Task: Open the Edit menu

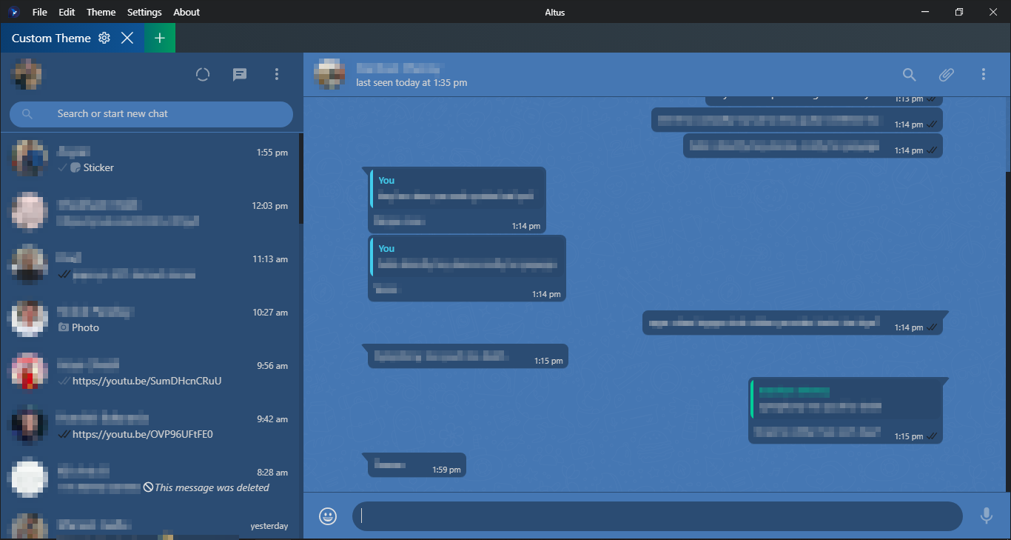Action: [67, 12]
